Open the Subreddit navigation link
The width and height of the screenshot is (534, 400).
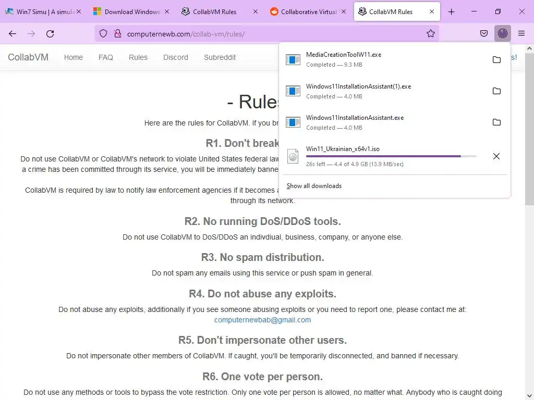point(220,57)
